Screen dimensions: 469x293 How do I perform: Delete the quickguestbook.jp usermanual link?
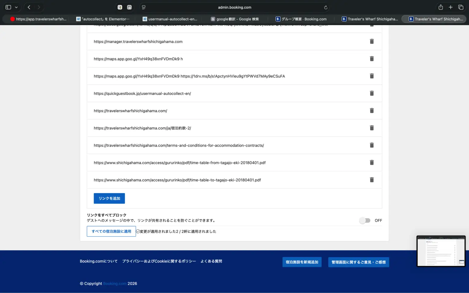tap(372, 93)
